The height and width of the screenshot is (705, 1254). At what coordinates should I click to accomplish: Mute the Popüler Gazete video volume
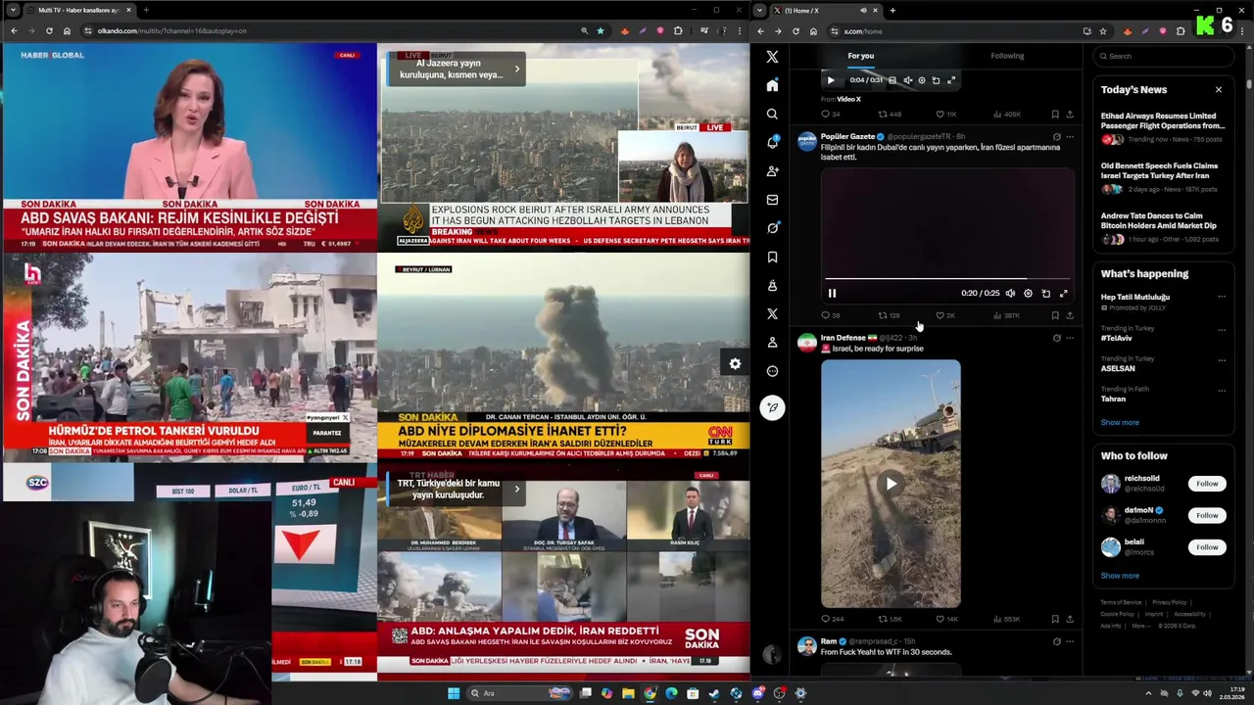[x=1010, y=293]
